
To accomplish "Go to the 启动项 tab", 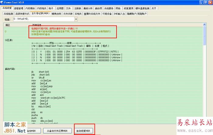I will 98,8.
